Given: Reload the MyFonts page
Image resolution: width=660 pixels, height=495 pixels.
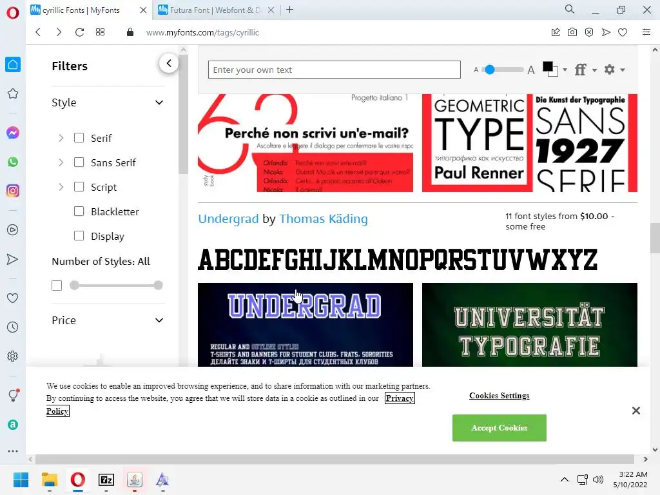Looking at the screenshot, I should coord(79,32).
